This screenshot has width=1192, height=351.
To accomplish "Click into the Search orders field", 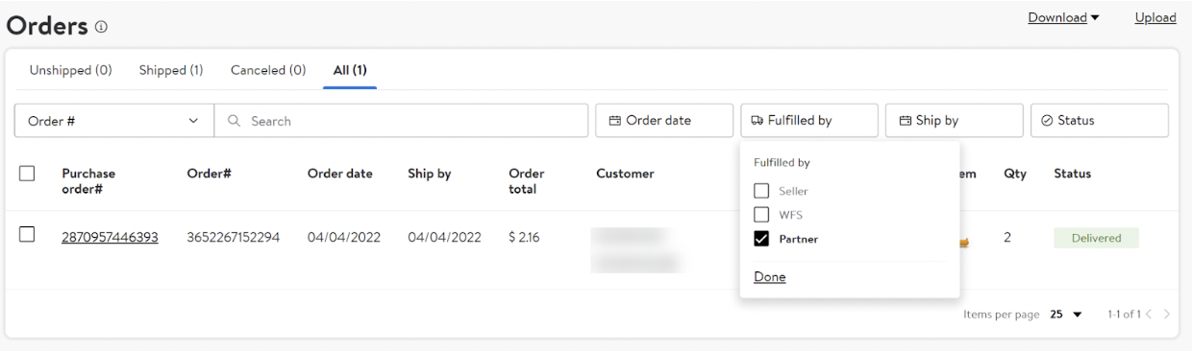I will pyautogui.click(x=401, y=121).
